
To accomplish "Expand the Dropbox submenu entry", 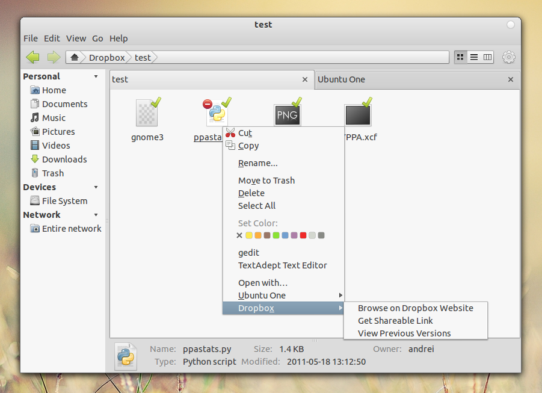I will 283,308.
